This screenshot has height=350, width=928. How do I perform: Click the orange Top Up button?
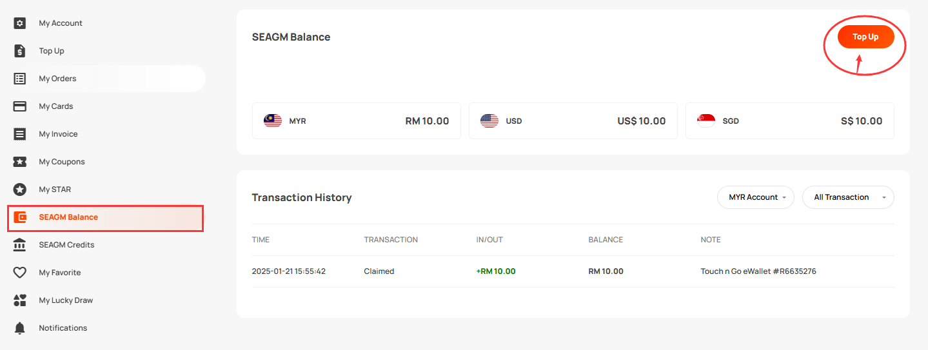(866, 37)
